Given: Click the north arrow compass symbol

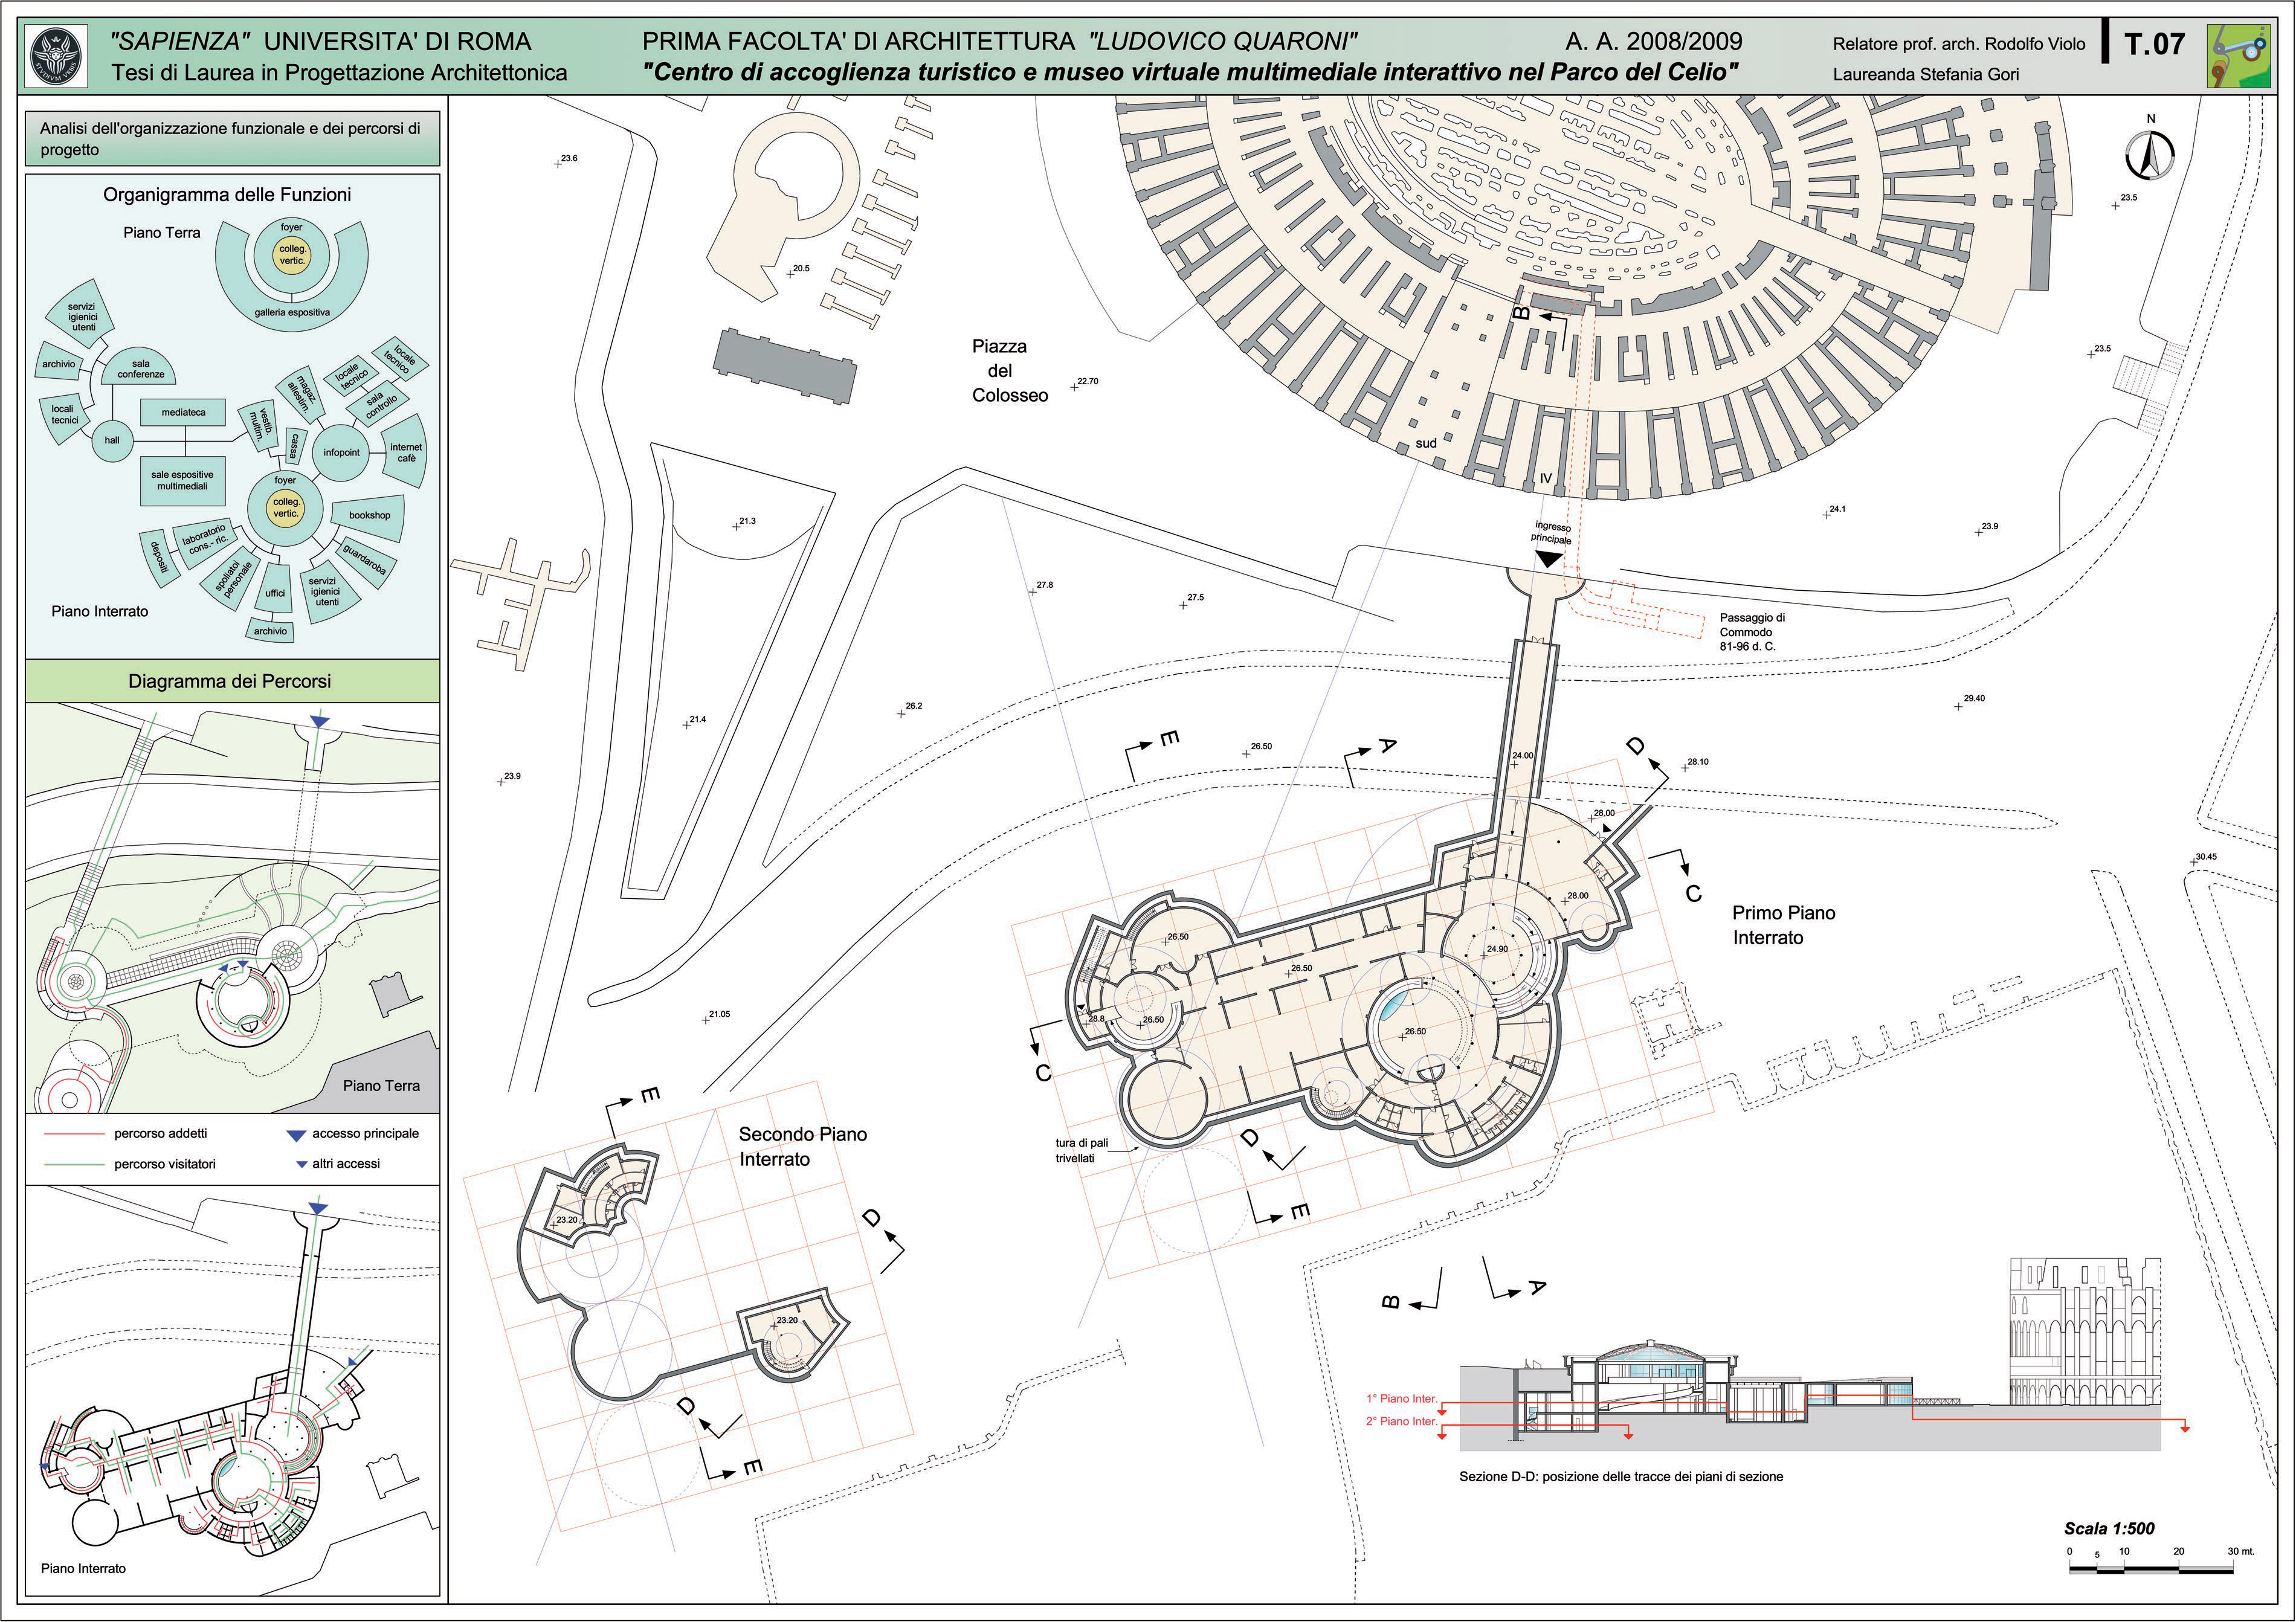Looking at the screenshot, I should point(2150,155).
